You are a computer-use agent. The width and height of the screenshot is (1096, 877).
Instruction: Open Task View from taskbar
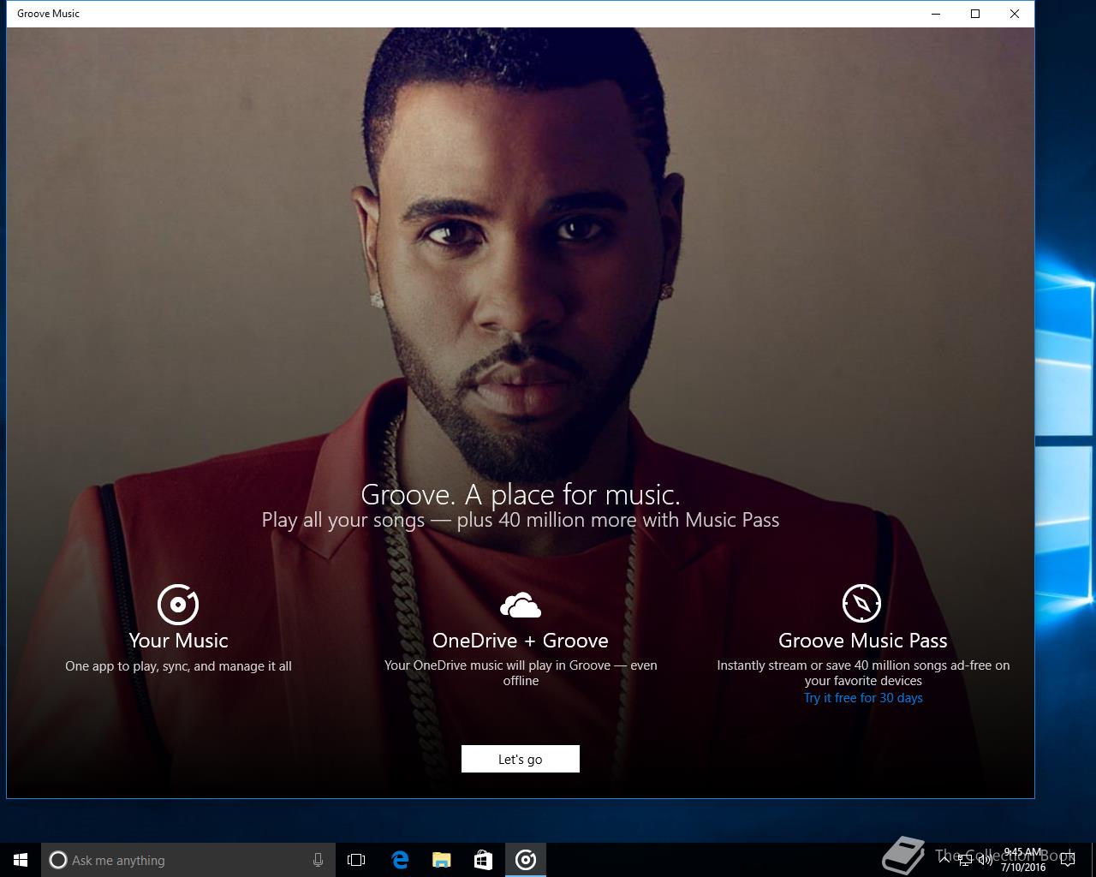click(356, 860)
